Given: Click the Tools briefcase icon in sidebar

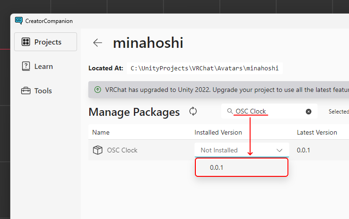Looking at the screenshot, I should pyautogui.click(x=26, y=91).
